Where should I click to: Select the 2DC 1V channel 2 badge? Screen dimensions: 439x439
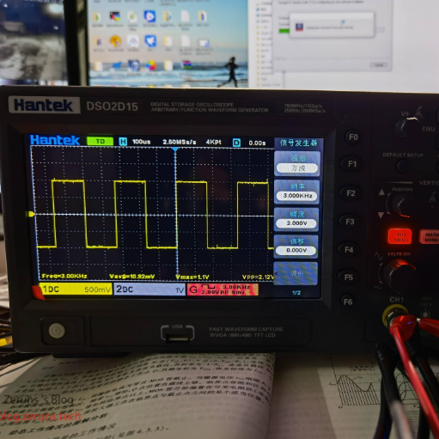tap(149, 290)
